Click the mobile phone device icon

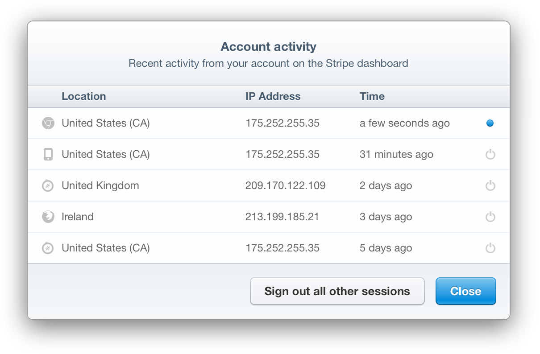(x=48, y=155)
